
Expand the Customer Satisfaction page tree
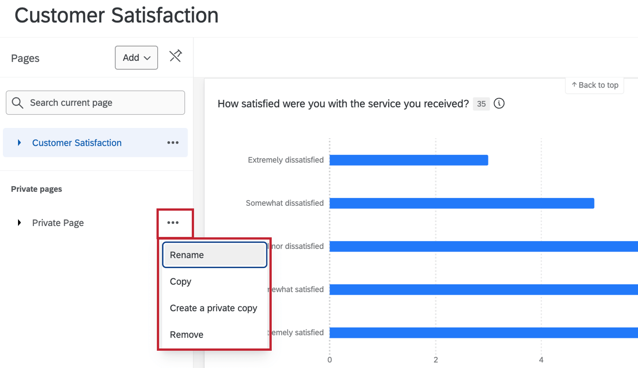pos(20,143)
